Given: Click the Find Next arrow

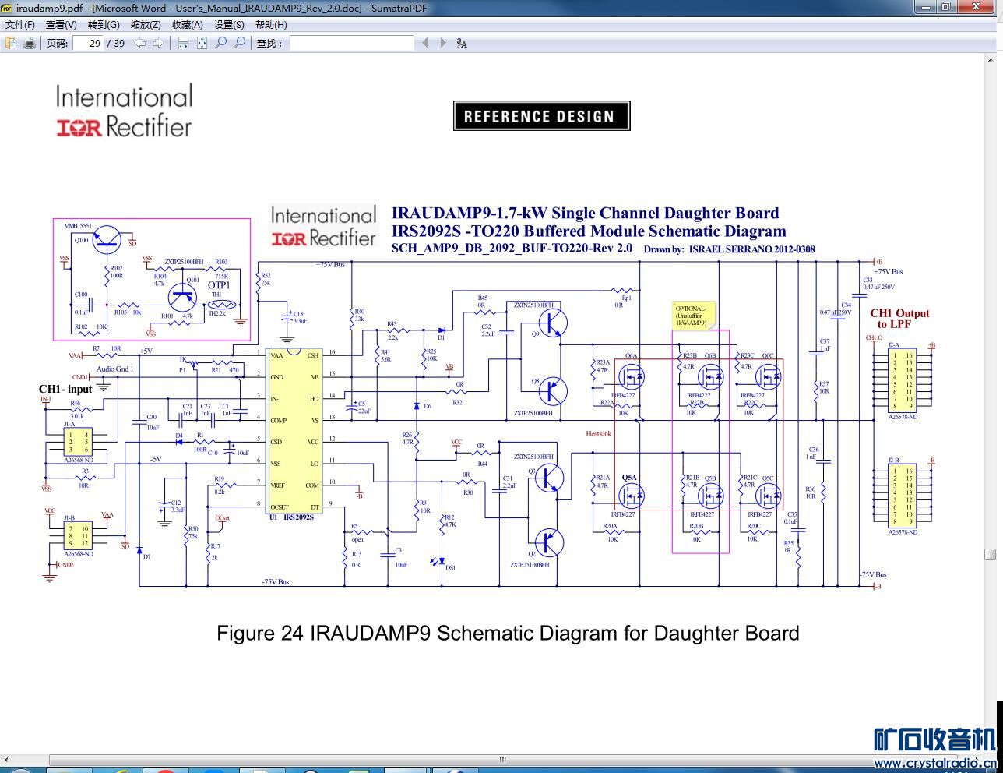Looking at the screenshot, I should [443, 43].
